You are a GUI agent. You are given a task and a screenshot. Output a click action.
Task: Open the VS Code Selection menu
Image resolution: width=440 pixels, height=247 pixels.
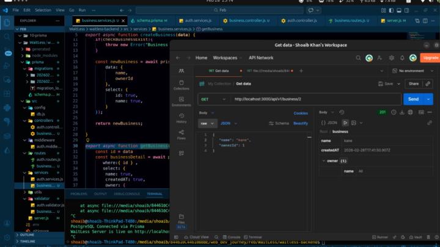point(43,10)
